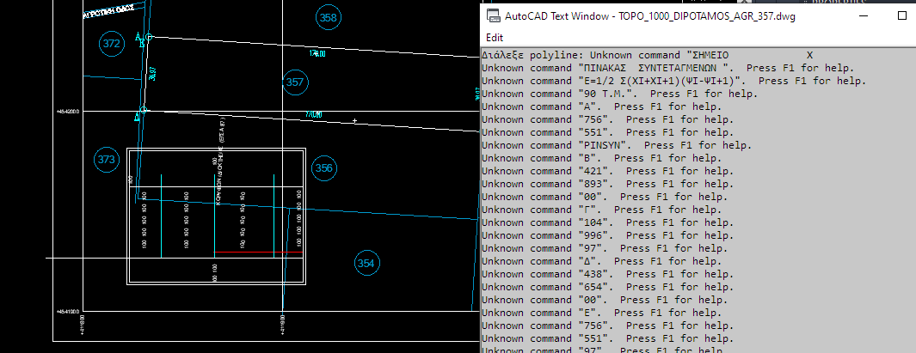
Task: Select the circled parcel label 372
Action: click(111, 44)
